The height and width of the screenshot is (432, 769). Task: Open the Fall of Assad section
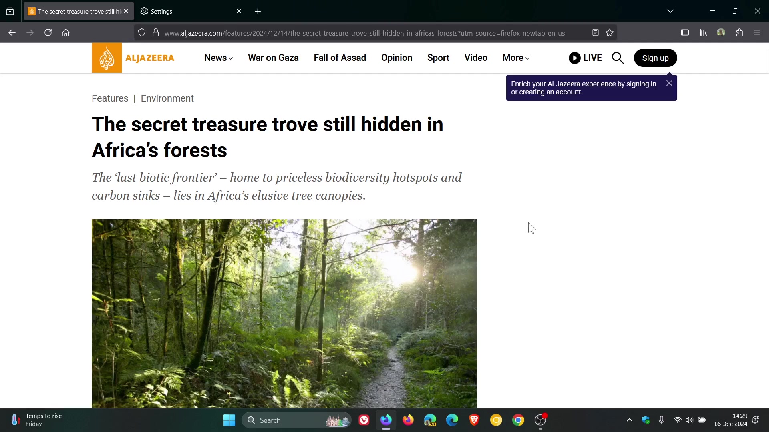click(340, 58)
